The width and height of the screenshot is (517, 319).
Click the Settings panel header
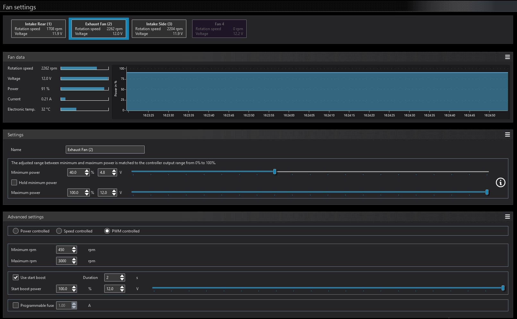pos(258,135)
